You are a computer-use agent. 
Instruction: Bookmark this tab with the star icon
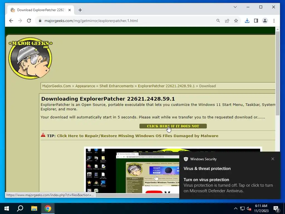236,21
